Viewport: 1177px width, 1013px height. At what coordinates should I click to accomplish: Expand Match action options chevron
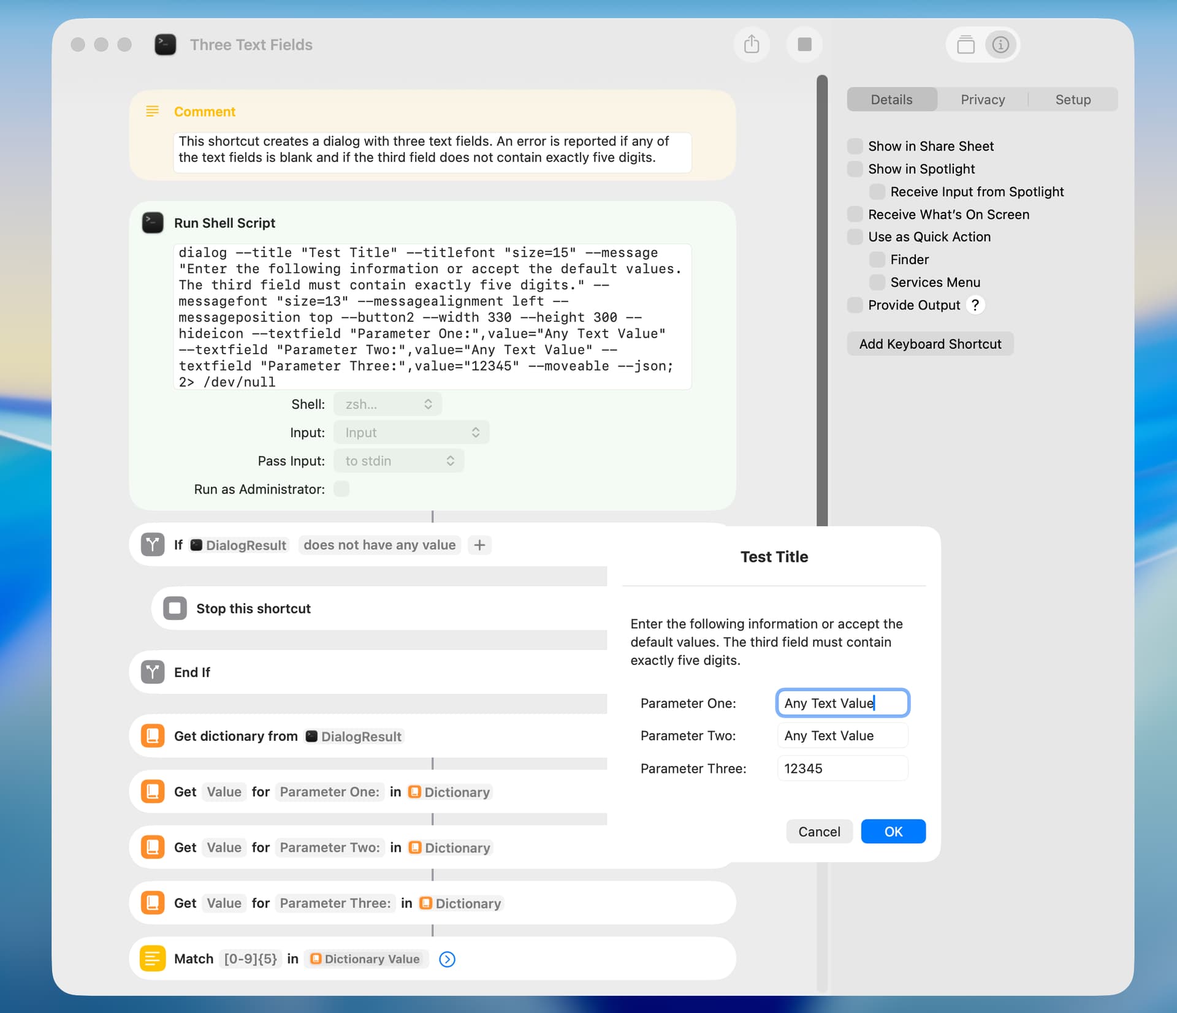click(448, 959)
